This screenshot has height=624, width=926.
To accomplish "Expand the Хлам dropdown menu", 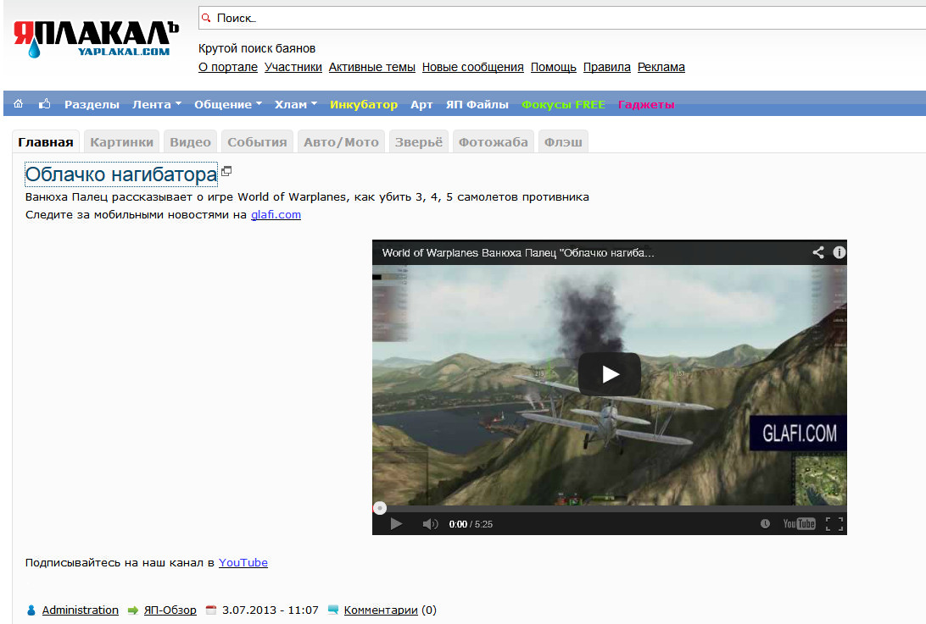I will click(295, 105).
